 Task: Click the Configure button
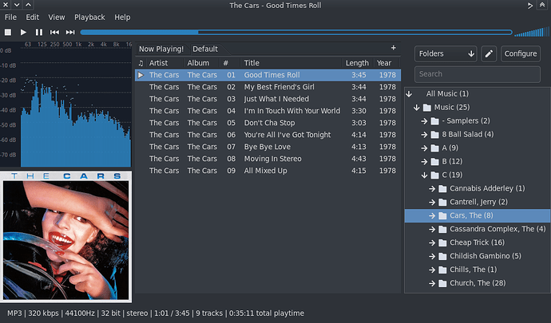[521, 53]
